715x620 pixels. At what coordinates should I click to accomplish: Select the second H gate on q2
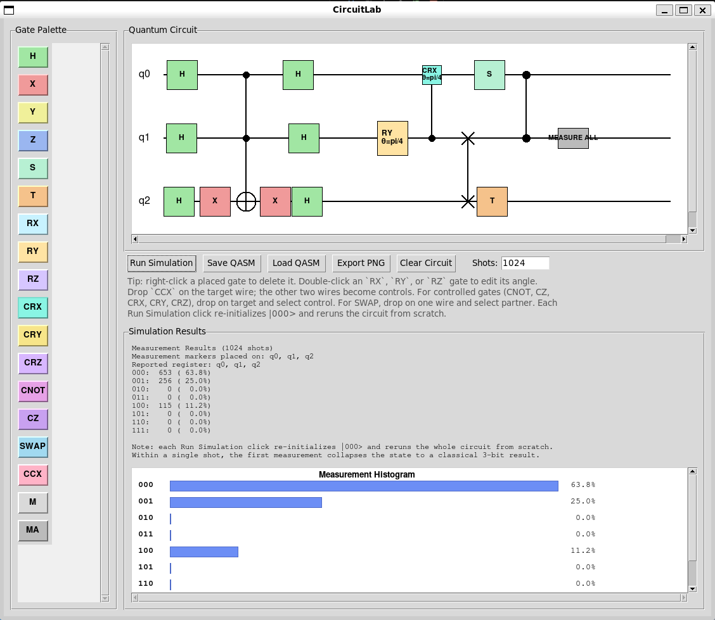pos(307,201)
